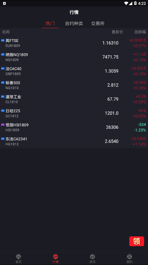Open the 首页 home icon
The image size is (148, 265).
[18, 257]
